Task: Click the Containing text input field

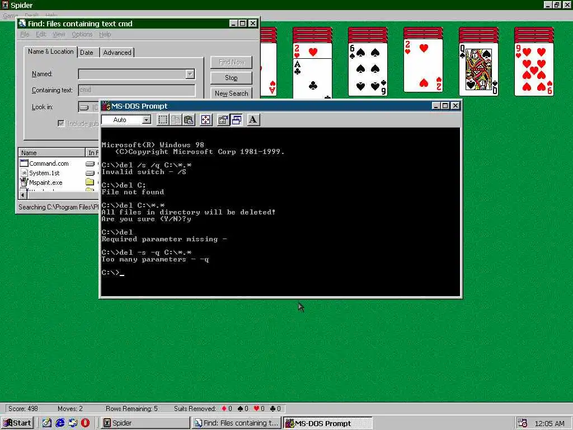Action: pos(137,90)
